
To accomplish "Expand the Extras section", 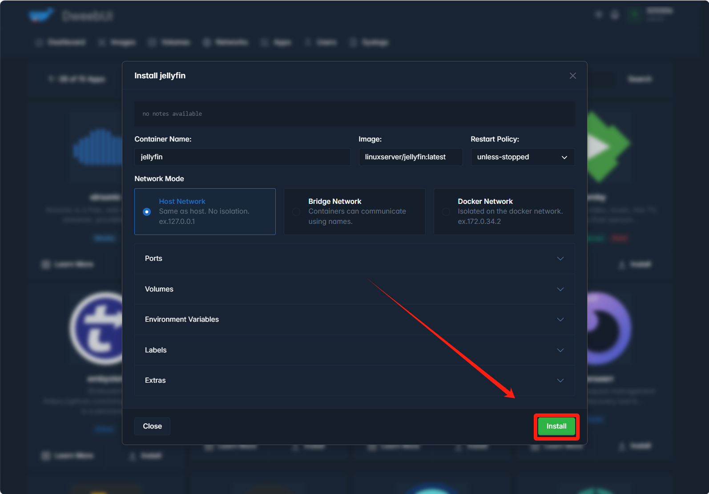I will coord(354,381).
